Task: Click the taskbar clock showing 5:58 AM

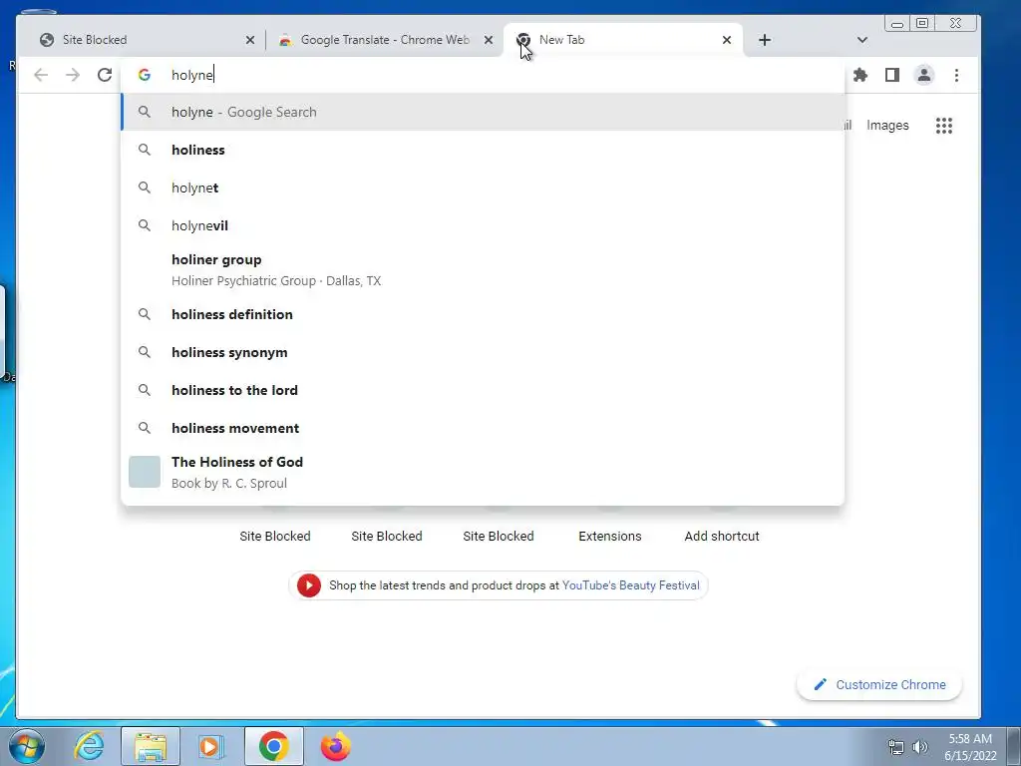Action: (x=970, y=747)
